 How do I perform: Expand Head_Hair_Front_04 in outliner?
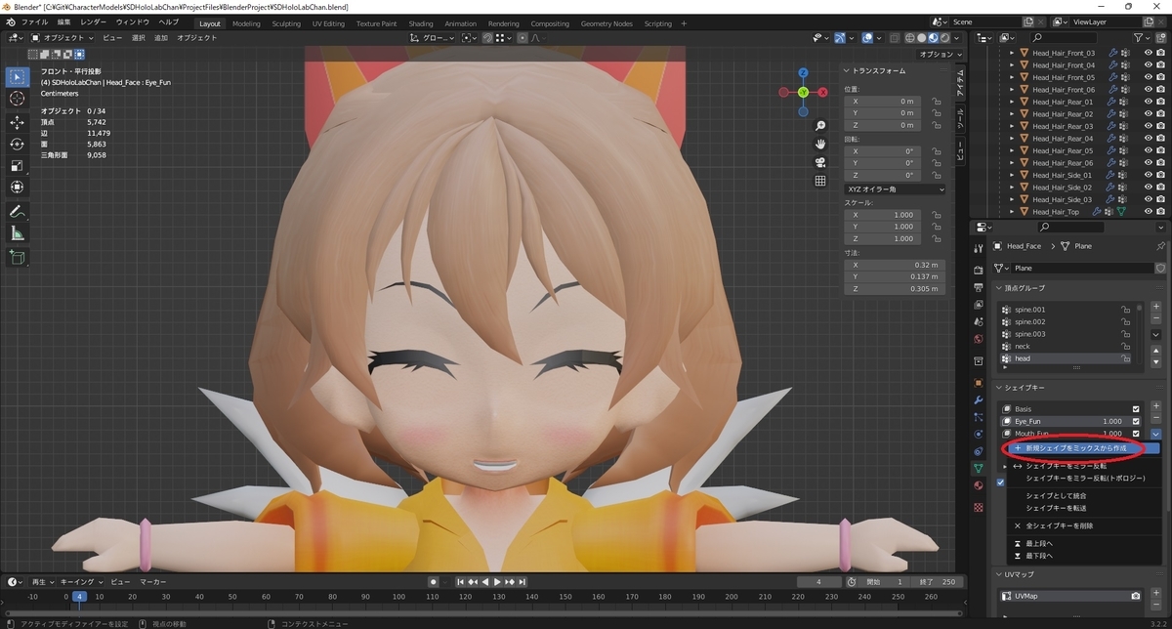tap(1012, 65)
